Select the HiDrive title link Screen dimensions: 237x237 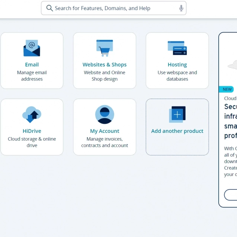[32, 131]
